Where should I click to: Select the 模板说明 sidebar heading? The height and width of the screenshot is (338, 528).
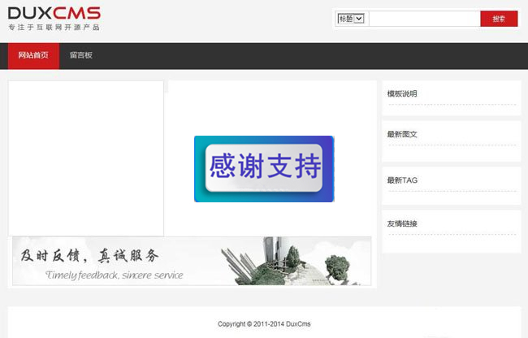(x=402, y=93)
